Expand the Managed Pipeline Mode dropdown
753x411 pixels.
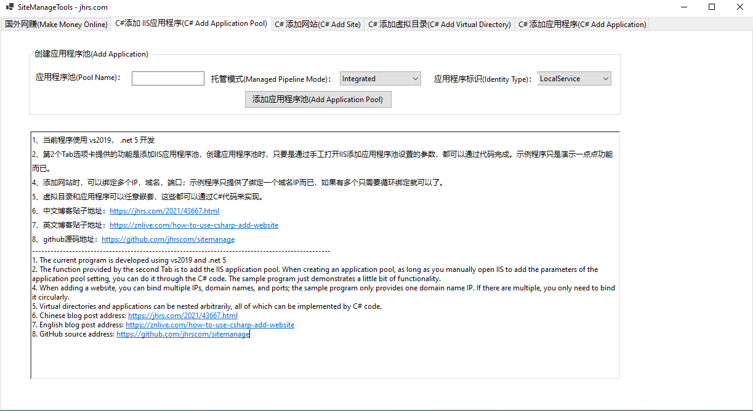(381, 79)
